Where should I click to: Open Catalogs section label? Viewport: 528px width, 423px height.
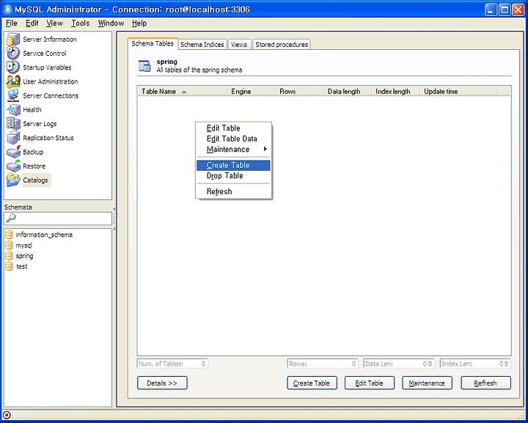pos(36,180)
